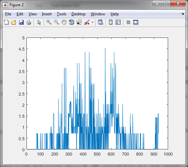Open a file with the folder icon
Image resolution: width=188 pixels, height=167 pixels.
pos(14,22)
